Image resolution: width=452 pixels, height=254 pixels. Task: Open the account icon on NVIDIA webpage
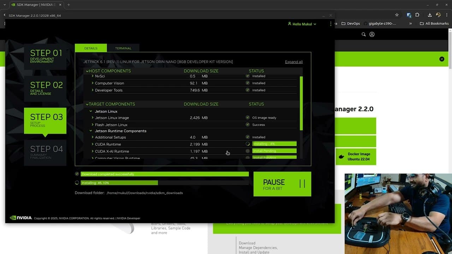point(372,34)
